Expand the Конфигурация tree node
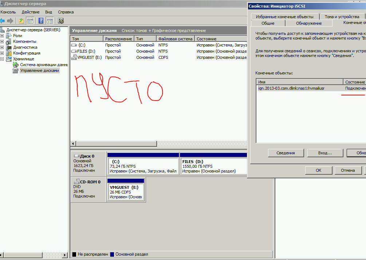This screenshot has width=366, height=260. pos(2,53)
